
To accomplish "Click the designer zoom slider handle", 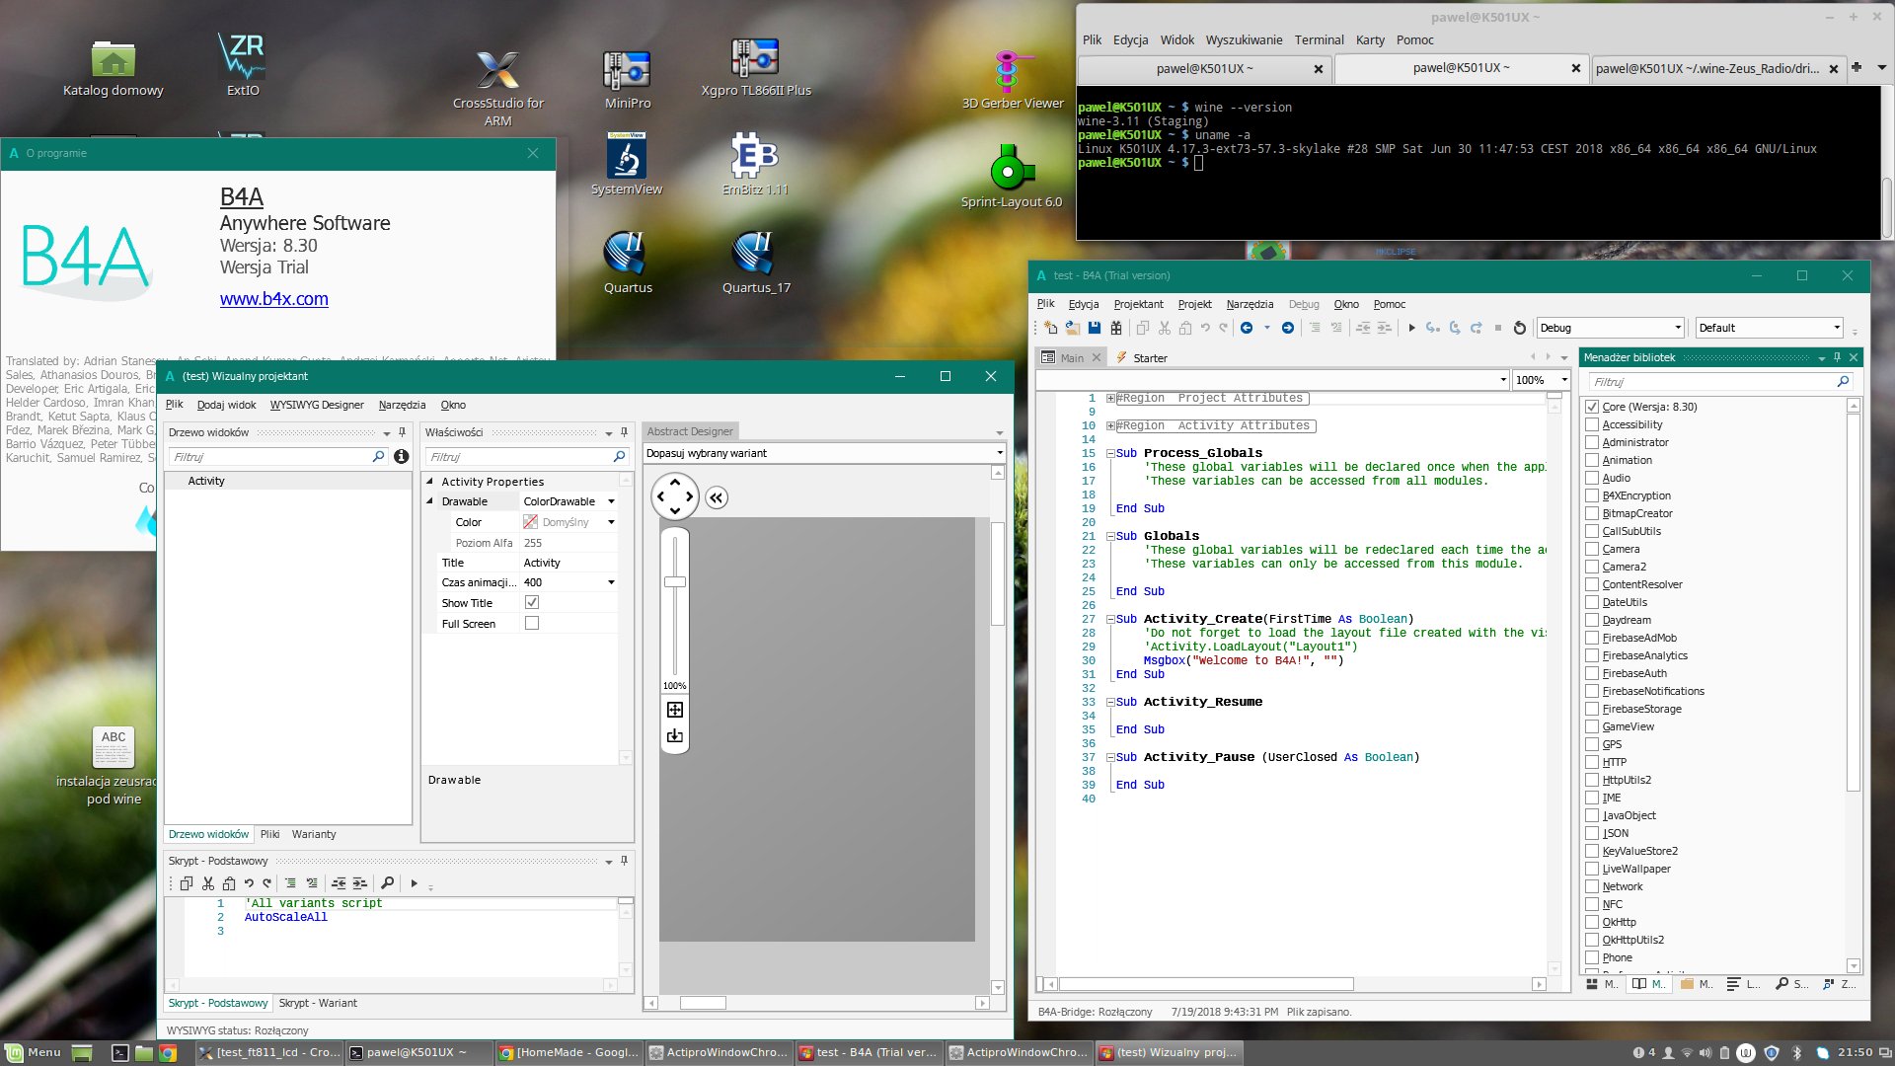I will [x=675, y=581].
